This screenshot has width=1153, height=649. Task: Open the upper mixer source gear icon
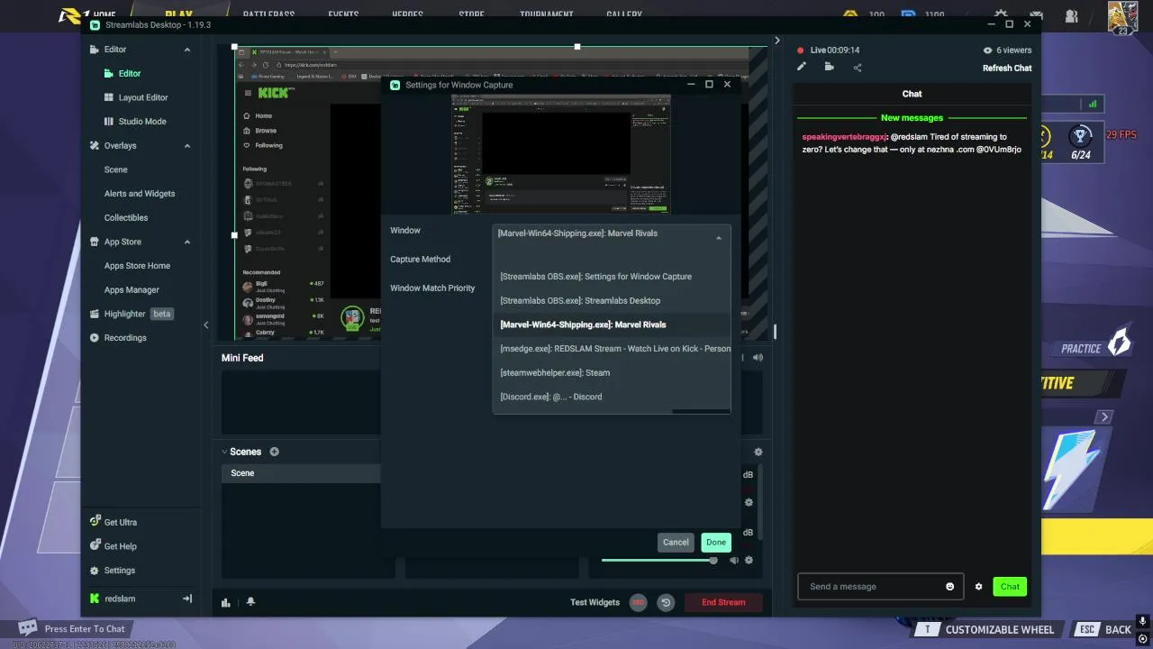[749, 502]
